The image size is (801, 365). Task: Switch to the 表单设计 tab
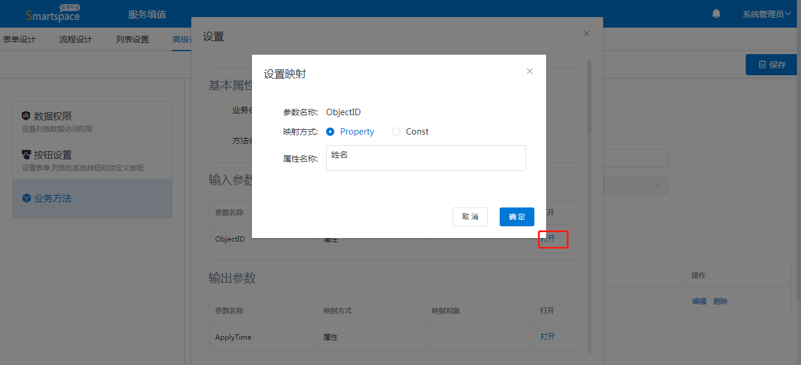coord(19,39)
